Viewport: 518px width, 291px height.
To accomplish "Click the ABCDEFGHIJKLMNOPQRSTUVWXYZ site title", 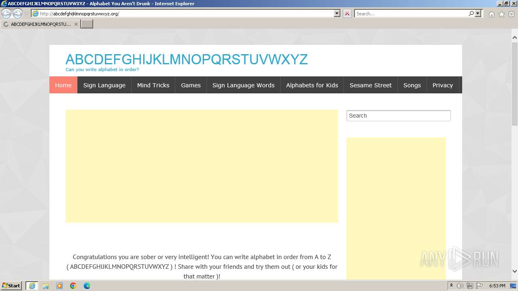I will pos(187,59).
